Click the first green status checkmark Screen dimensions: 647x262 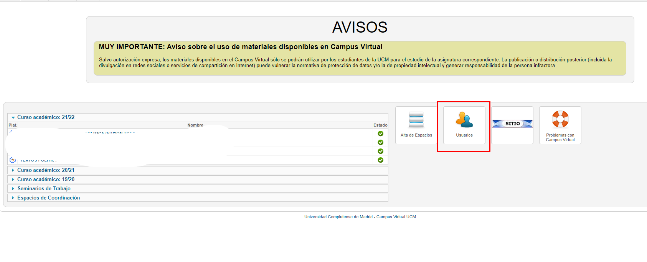pos(380,133)
